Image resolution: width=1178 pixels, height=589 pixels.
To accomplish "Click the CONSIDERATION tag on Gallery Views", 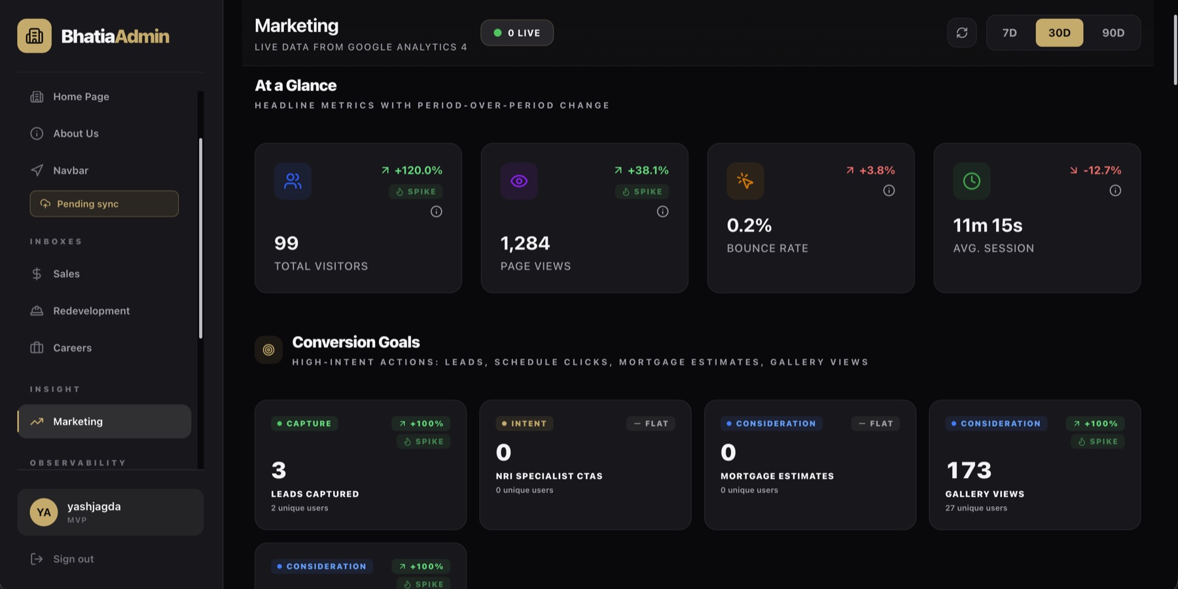I will click(996, 424).
